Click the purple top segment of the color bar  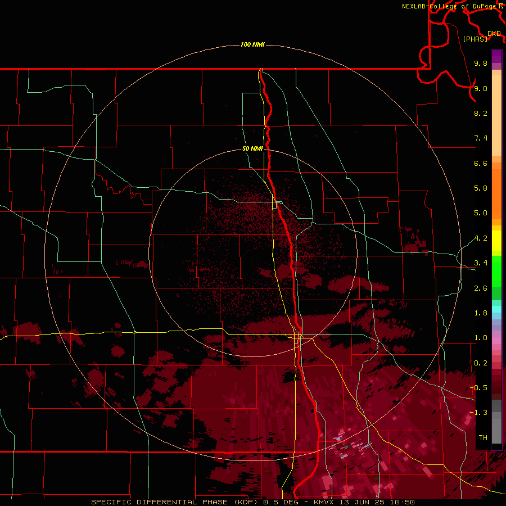click(x=496, y=56)
